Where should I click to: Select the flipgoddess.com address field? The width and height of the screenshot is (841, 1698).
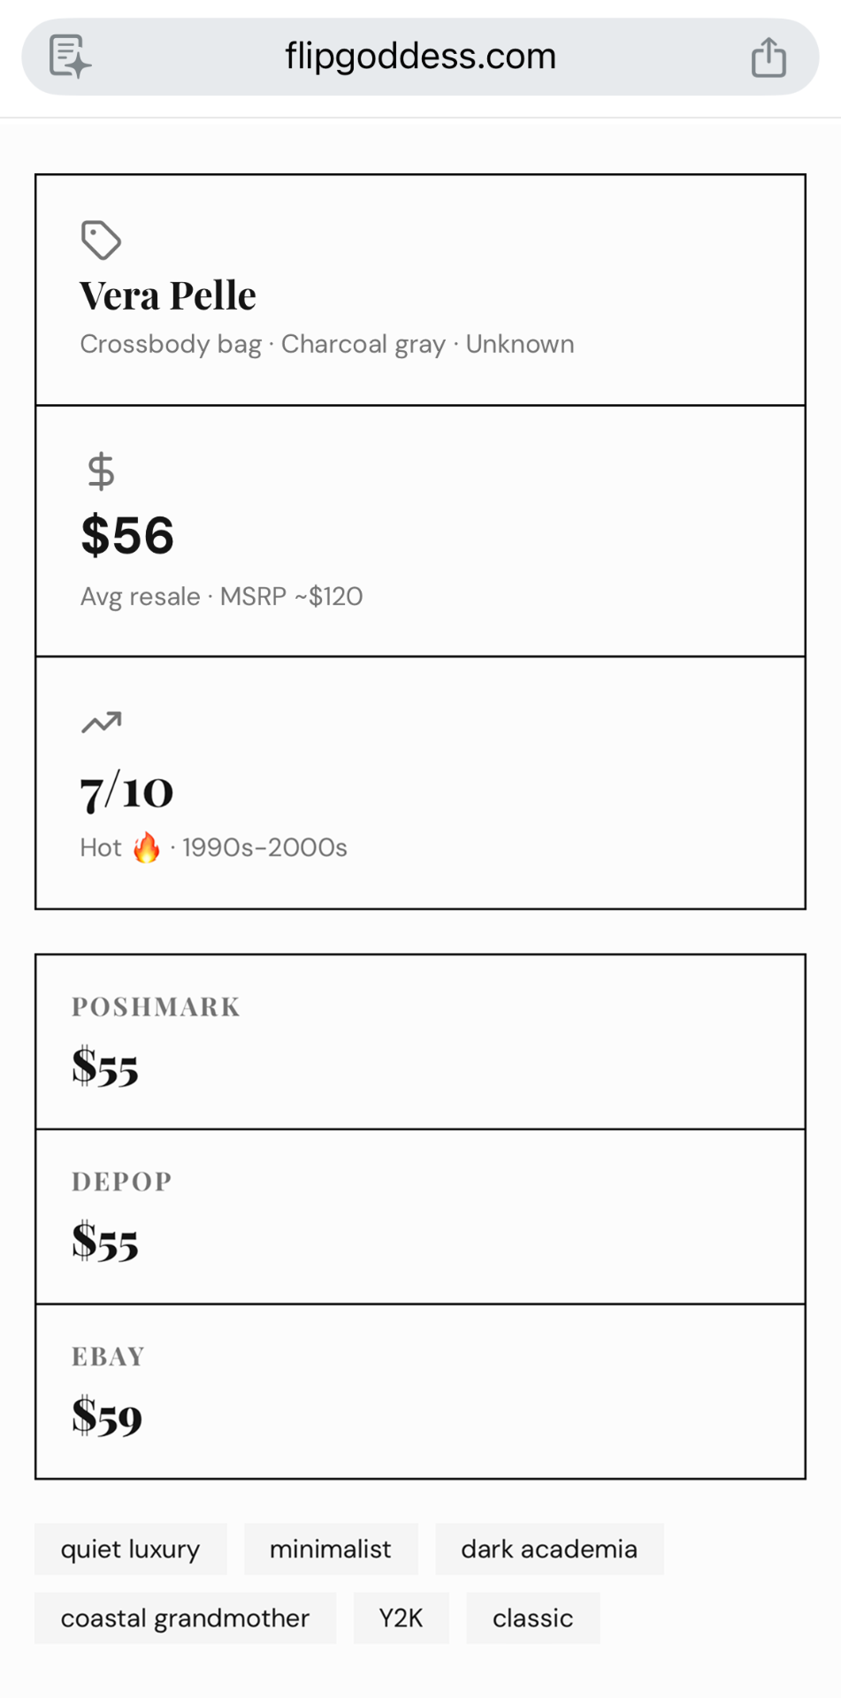click(420, 57)
